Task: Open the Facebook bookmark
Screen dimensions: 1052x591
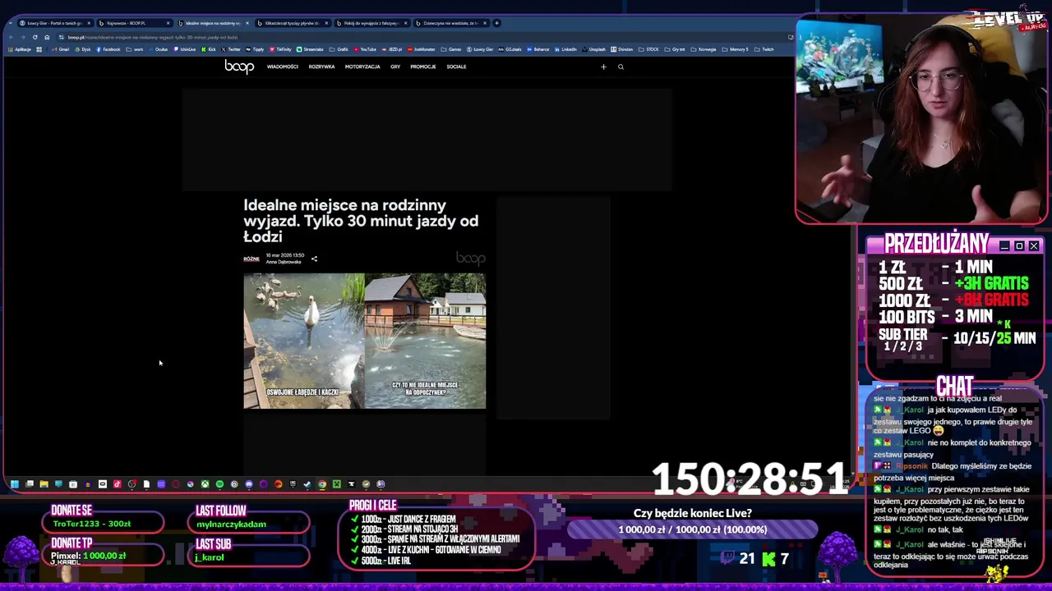Action: click(x=108, y=49)
